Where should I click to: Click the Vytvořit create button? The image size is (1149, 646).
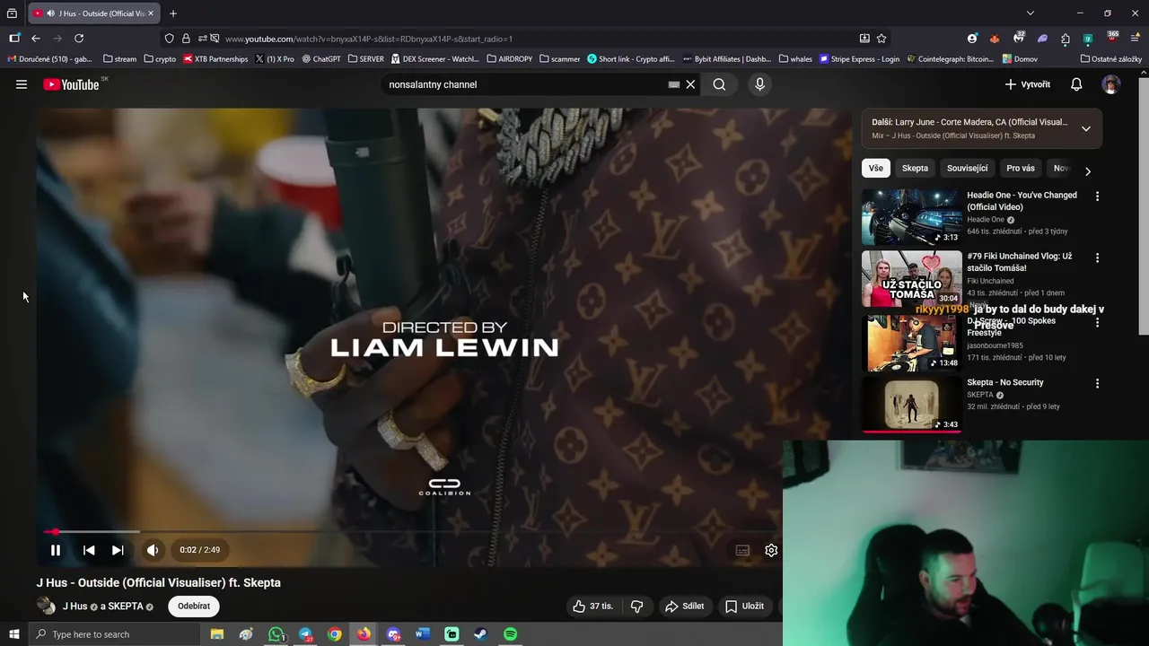(x=1027, y=84)
